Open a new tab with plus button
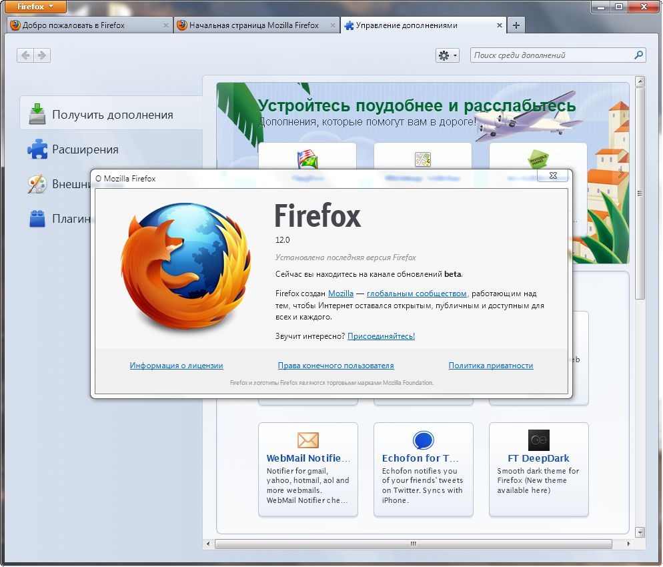Viewport: 663px width, 567px height. tap(516, 25)
